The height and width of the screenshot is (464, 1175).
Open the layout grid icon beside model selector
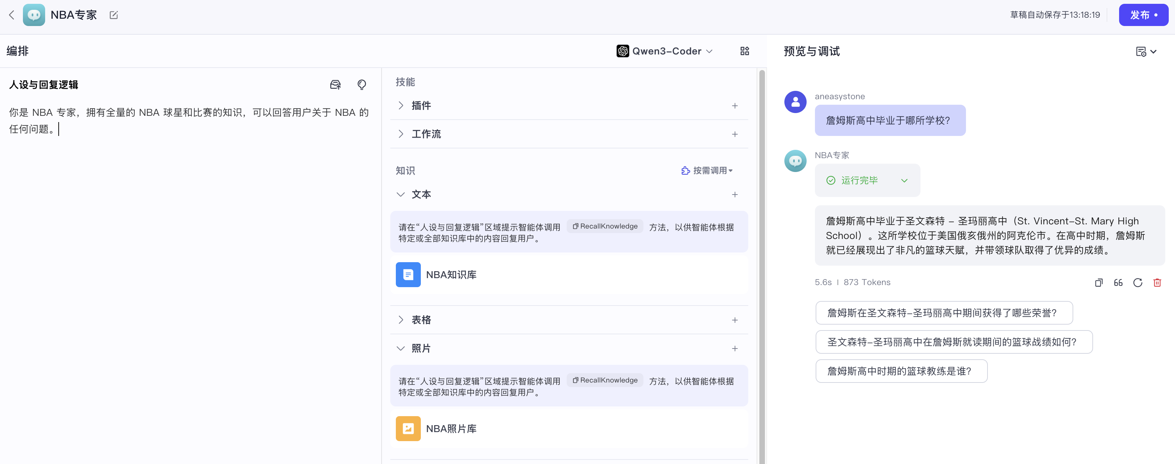pyautogui.click(x=744, y=51)
